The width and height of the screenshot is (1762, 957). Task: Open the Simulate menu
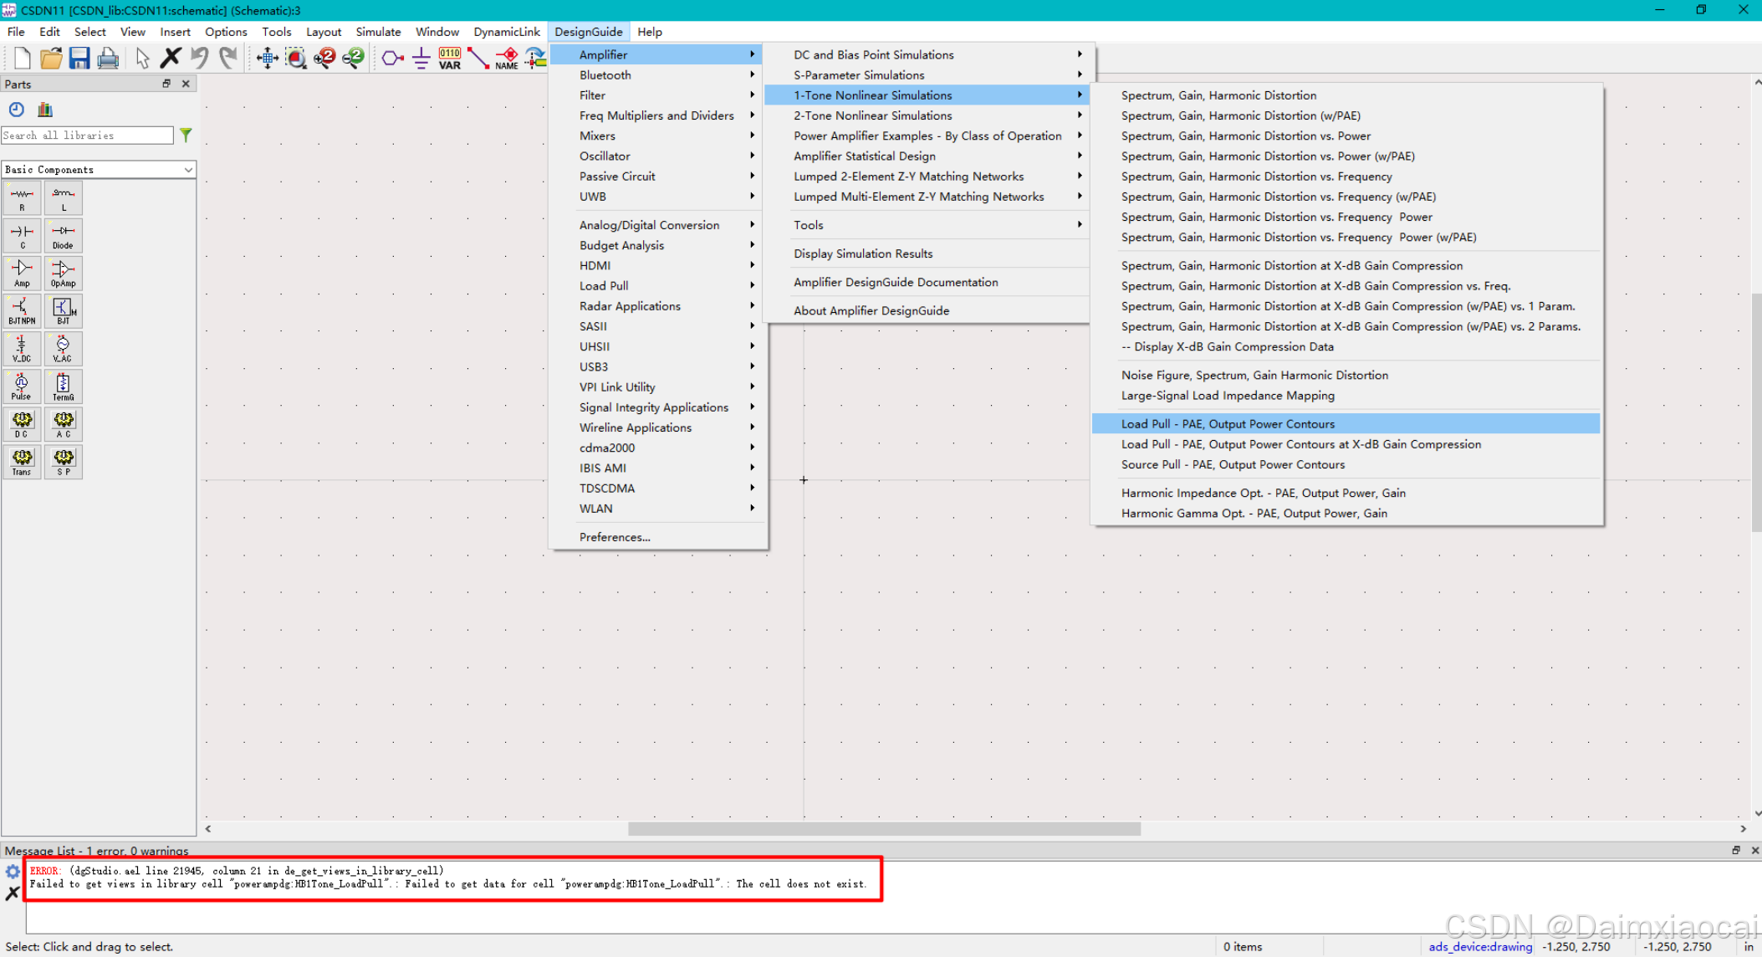[378, 32]
